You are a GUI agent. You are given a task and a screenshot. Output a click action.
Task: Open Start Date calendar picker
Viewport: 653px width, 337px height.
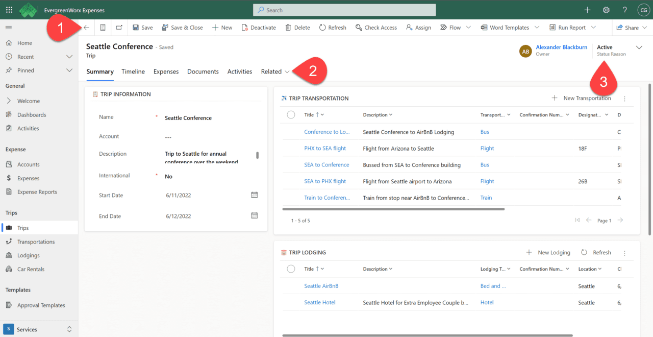[x=255, y=195]
